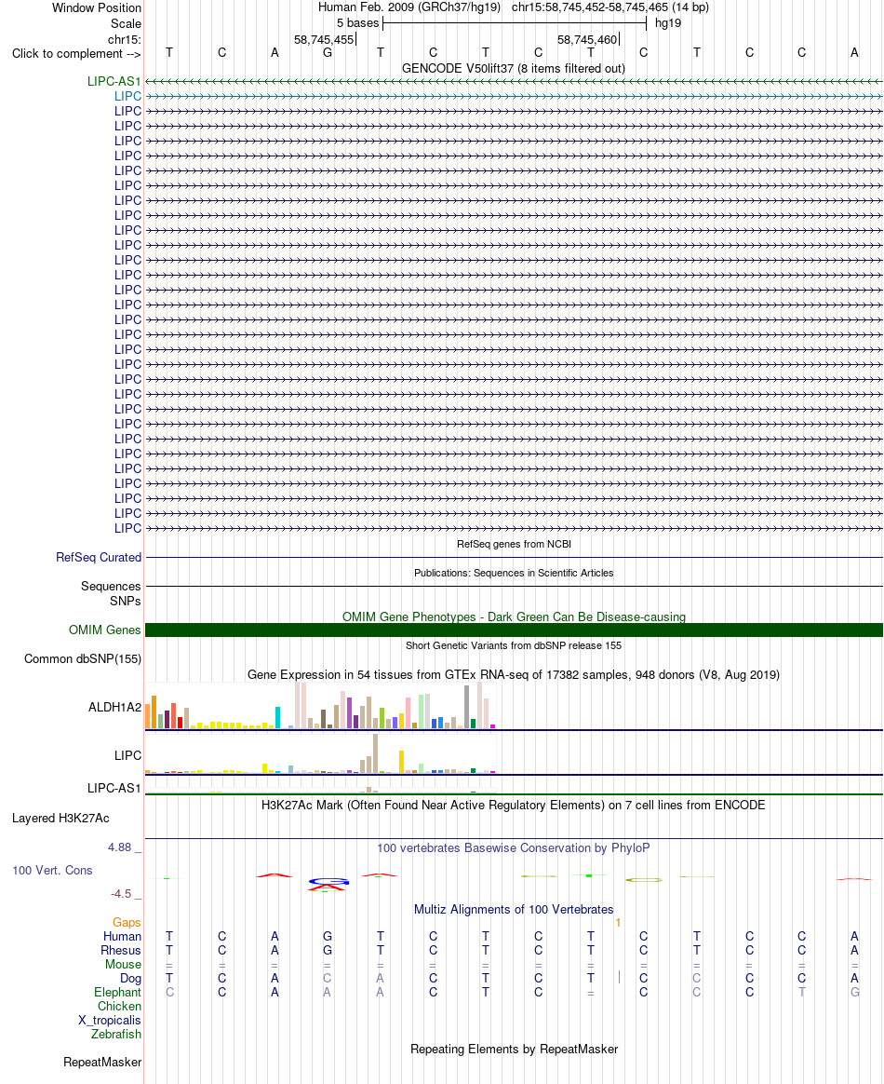Click the LIPC-AS1 label in the GTEx track
Viewport: 884px width, 1084px height.
coord(114,788)
